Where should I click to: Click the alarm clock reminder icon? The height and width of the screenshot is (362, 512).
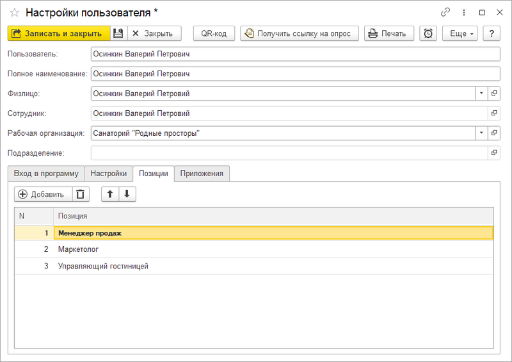point(428,33)
